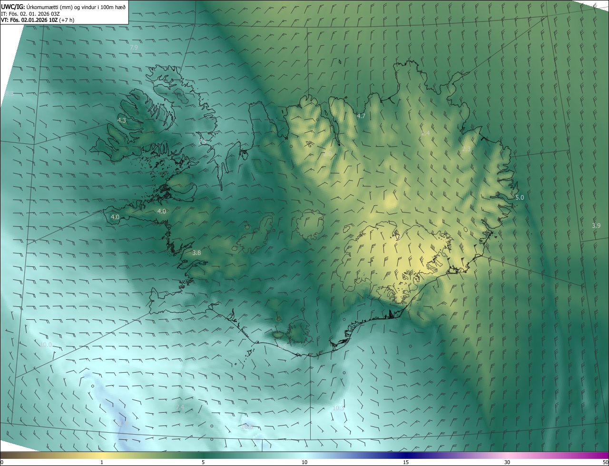This screenshot has height=466, width=609.
Task: Click the 2.4 value label on the map
Action: point(425,133)
